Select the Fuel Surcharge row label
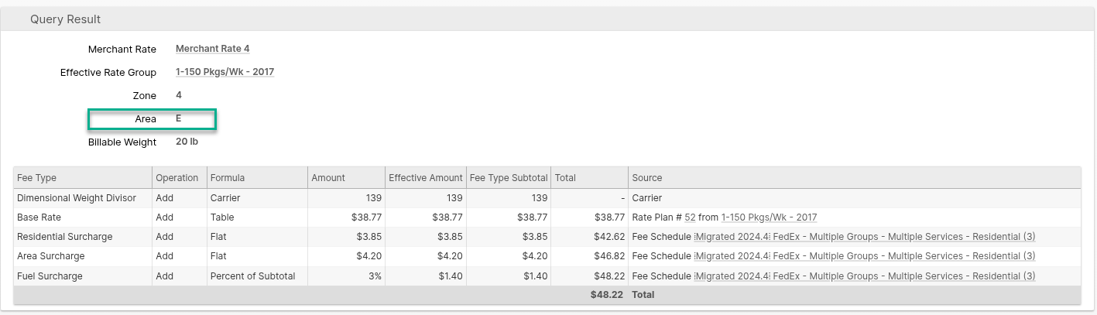The width and height of the screenshot is (1097, 315). [50, 276]
